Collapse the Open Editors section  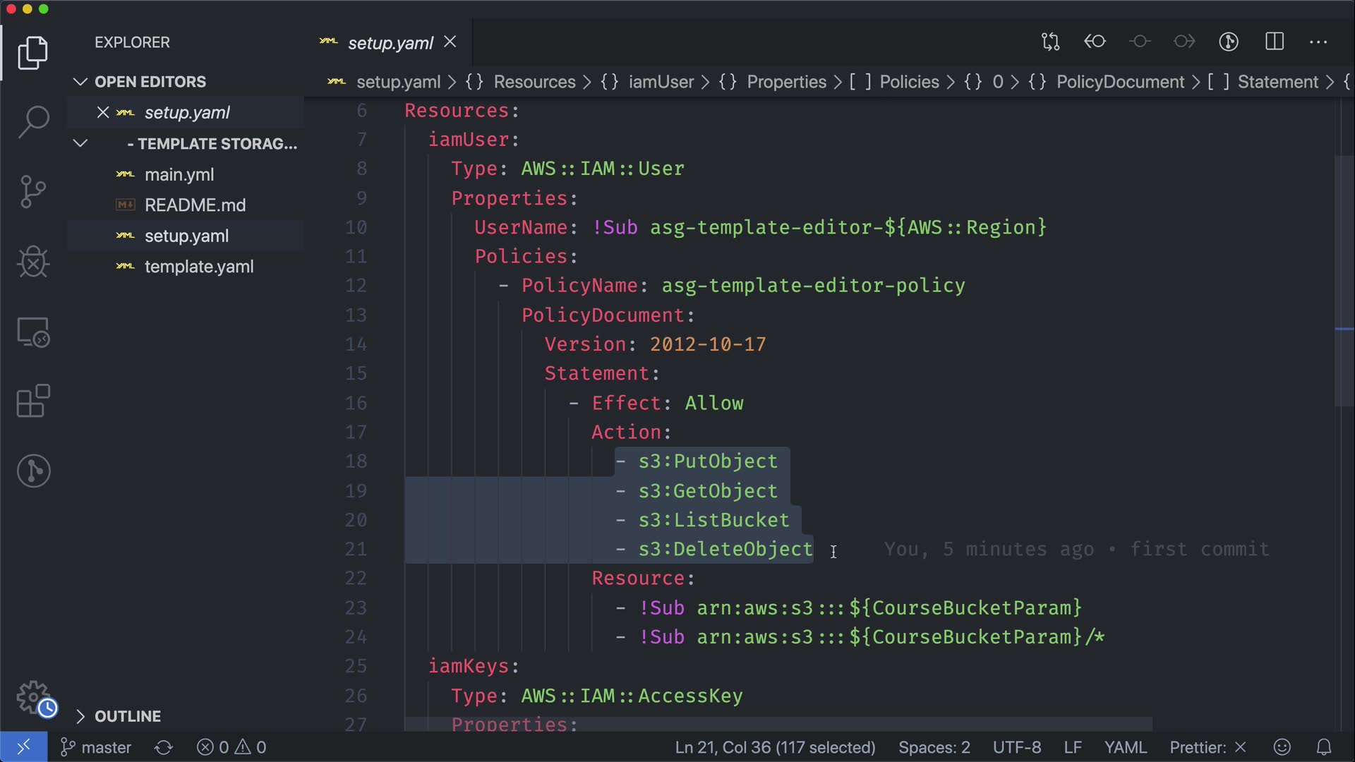(80, 82)
